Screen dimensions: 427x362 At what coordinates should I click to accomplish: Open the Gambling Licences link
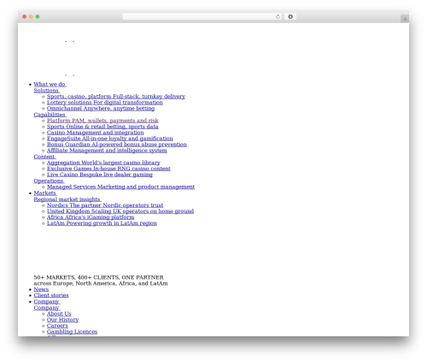[72, 332]
